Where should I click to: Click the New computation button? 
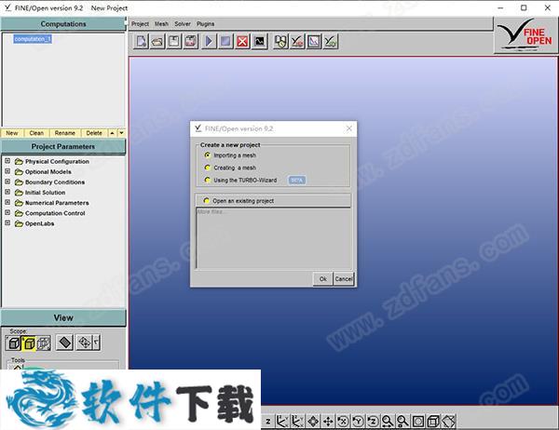pyautogui.click(x=12, y=133)
